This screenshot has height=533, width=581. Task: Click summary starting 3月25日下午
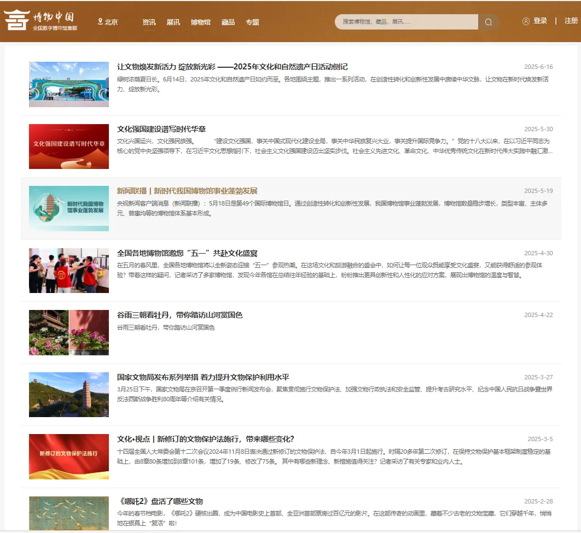(x=335, y=394)
